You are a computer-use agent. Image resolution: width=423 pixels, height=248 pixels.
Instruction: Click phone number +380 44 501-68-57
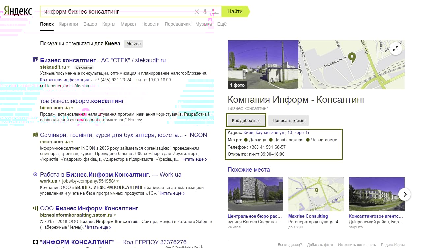click(267, 147)
